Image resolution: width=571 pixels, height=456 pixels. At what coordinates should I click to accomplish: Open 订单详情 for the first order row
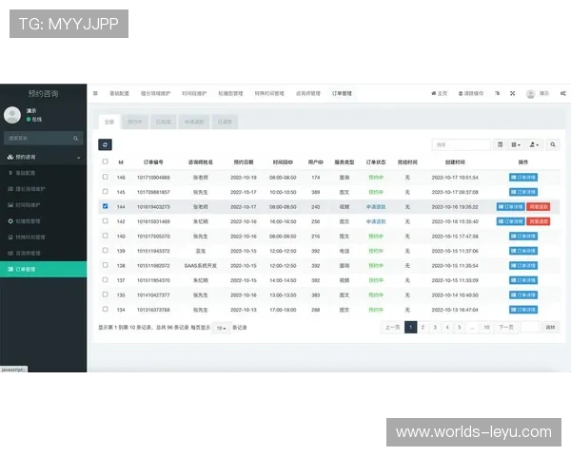[x=510, y=178]
